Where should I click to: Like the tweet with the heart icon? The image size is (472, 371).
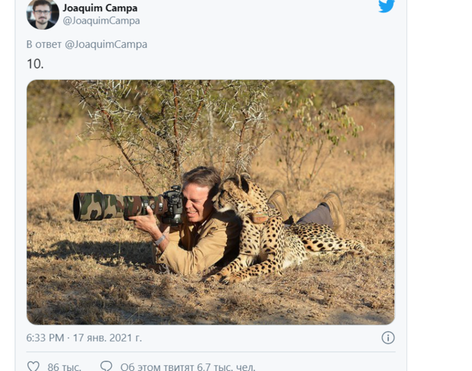click(x=33, y=365)
